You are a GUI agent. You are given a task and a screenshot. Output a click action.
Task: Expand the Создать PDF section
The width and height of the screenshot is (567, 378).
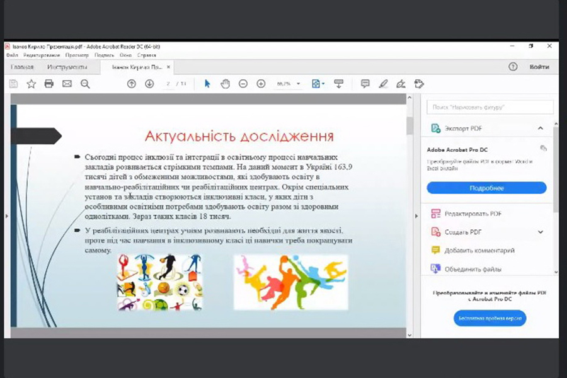click(x=541, y=232)
